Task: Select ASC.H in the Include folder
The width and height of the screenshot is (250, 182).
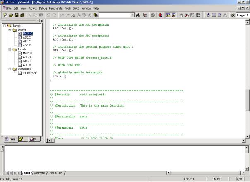Action: [x=27, y=57]
